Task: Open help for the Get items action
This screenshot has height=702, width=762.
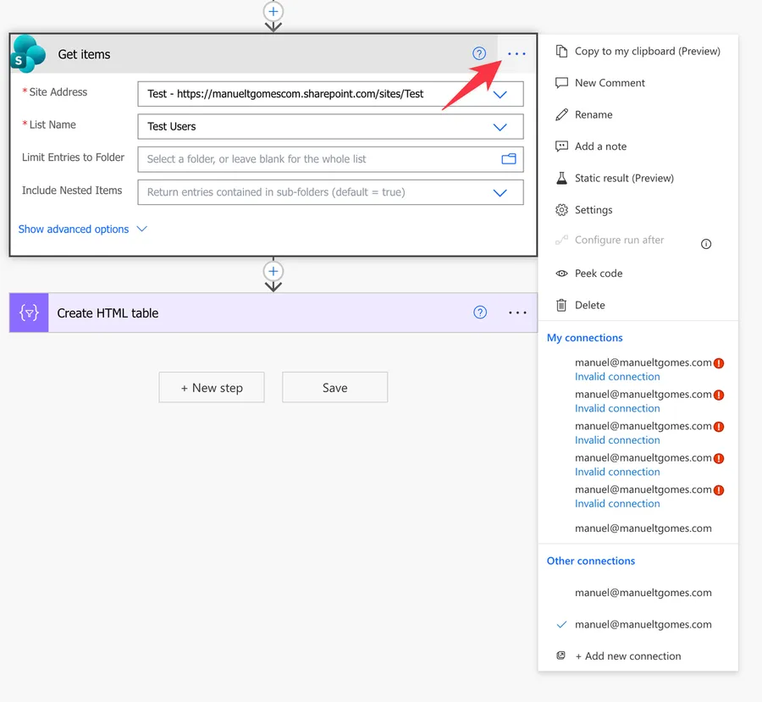Action: pyautogui.click(x=479, y=53)
